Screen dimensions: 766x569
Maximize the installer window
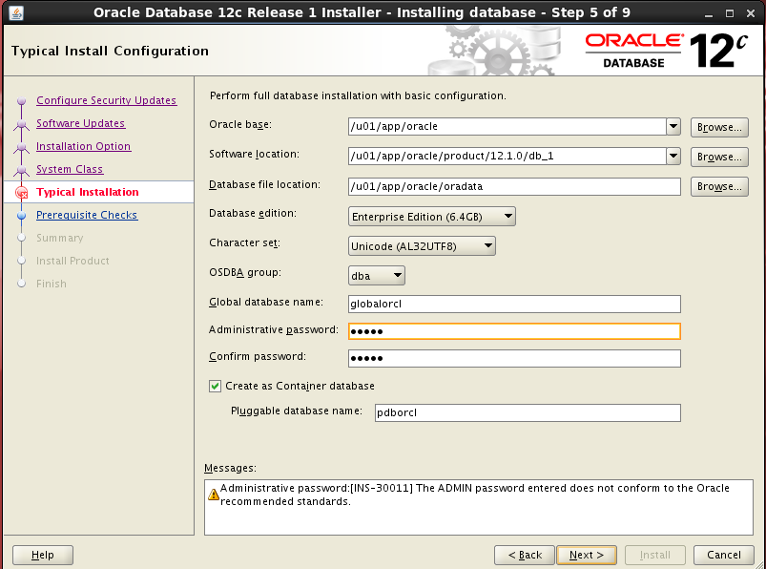730,13
